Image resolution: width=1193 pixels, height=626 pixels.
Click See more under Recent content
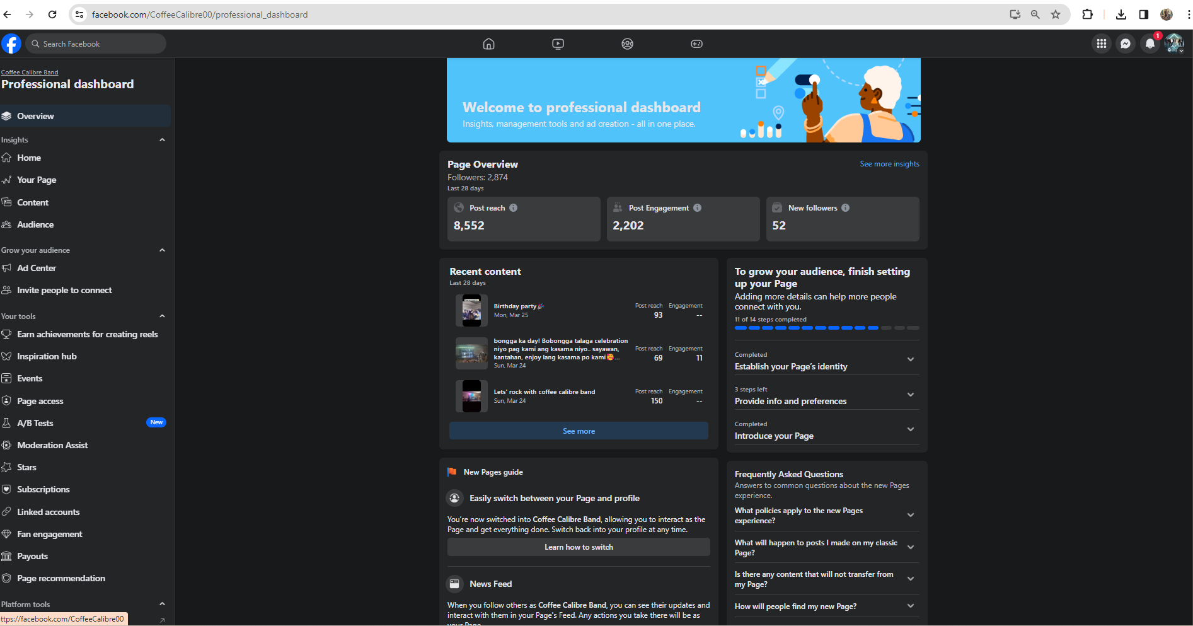tap(579, 431)
